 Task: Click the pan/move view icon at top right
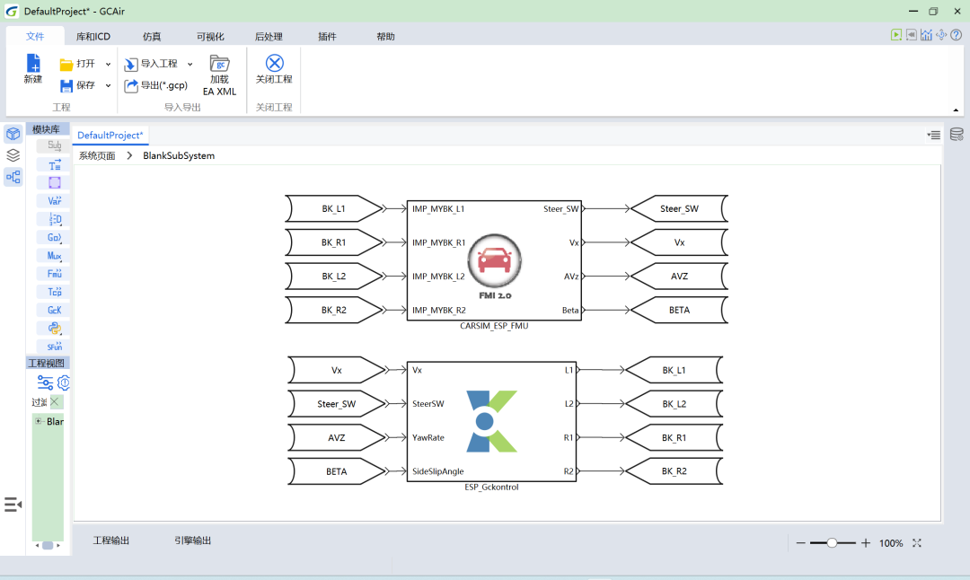tap(941, 35)
